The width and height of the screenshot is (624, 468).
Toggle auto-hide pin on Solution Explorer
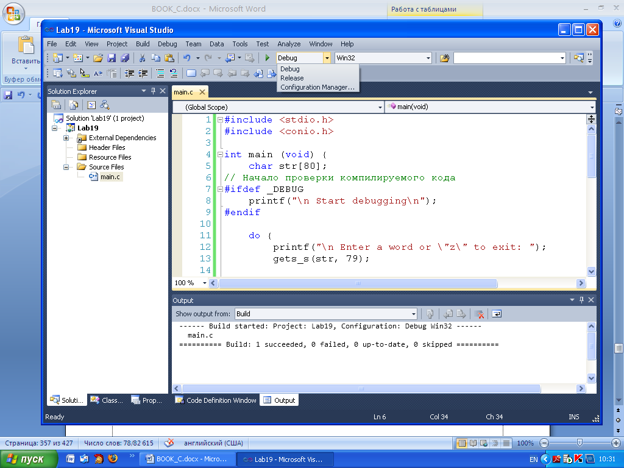click(x=153, y=91)
